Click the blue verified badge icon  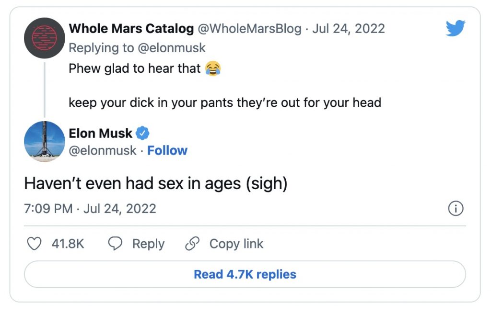tap(143, 133)
